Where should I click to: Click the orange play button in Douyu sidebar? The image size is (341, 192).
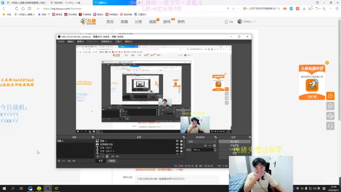coord(330,96)
